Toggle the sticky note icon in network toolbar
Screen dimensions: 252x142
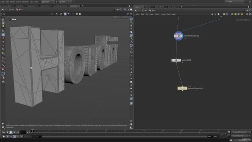click(x=235, y=14)
